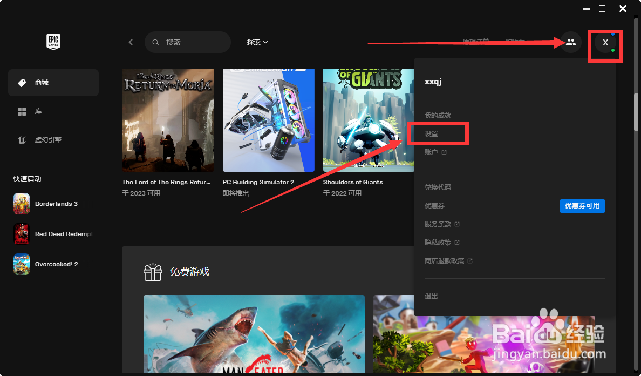Click the Unreal Engine icon
The width and height of the screenshot is (641, 376).
point(22,140)
